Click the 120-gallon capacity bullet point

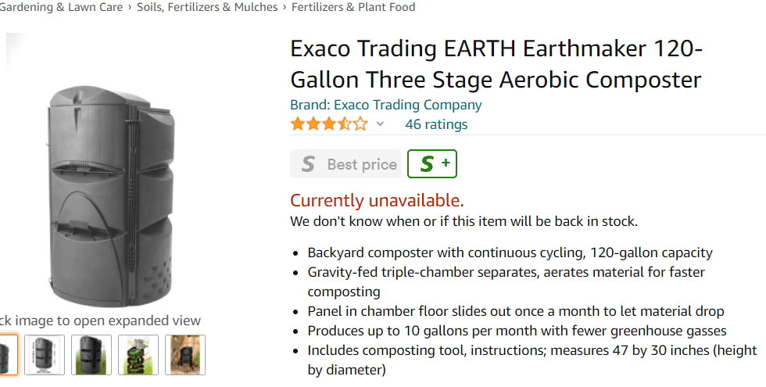tap(510, 253)
